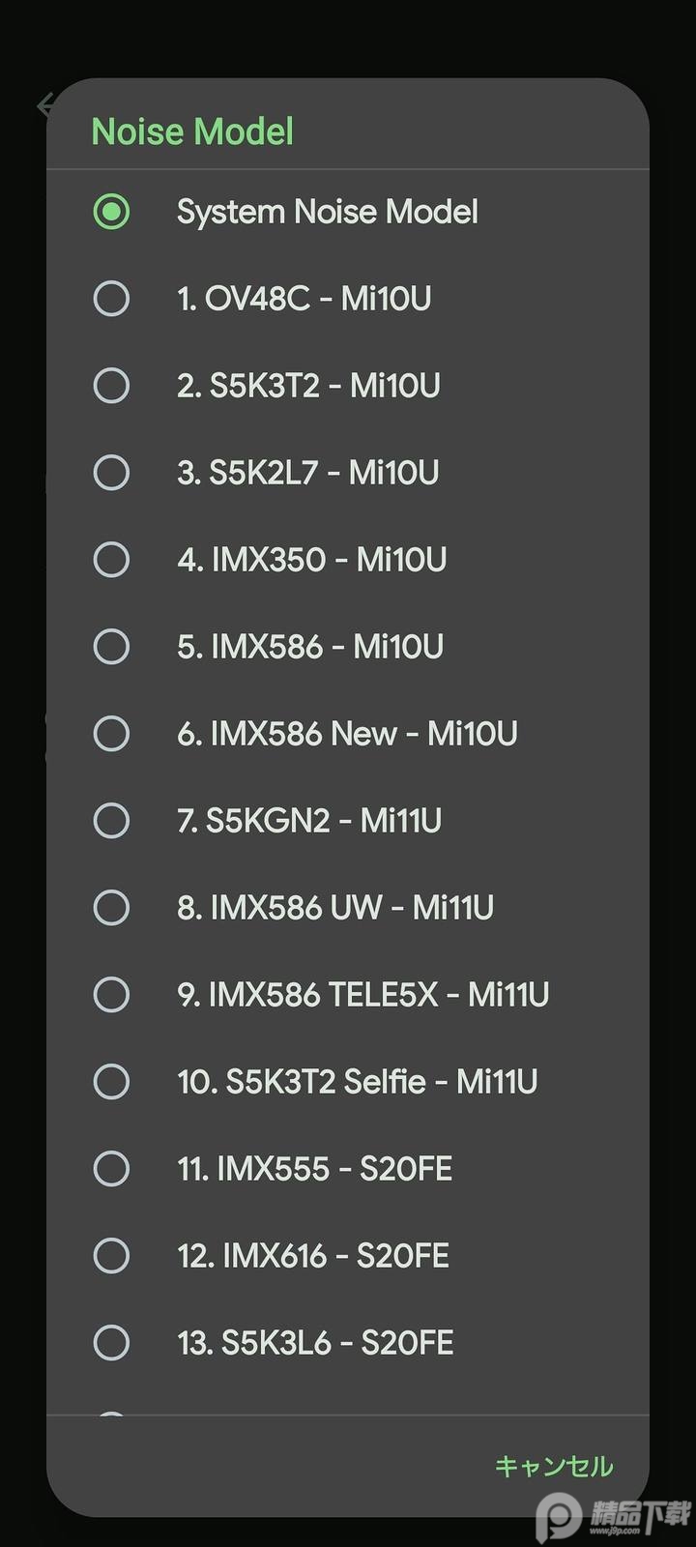The height and width of the screenshot is (1547, 696).
Task: Select IMX586 New - Mi10U model
Action: [x=111, y=734]
